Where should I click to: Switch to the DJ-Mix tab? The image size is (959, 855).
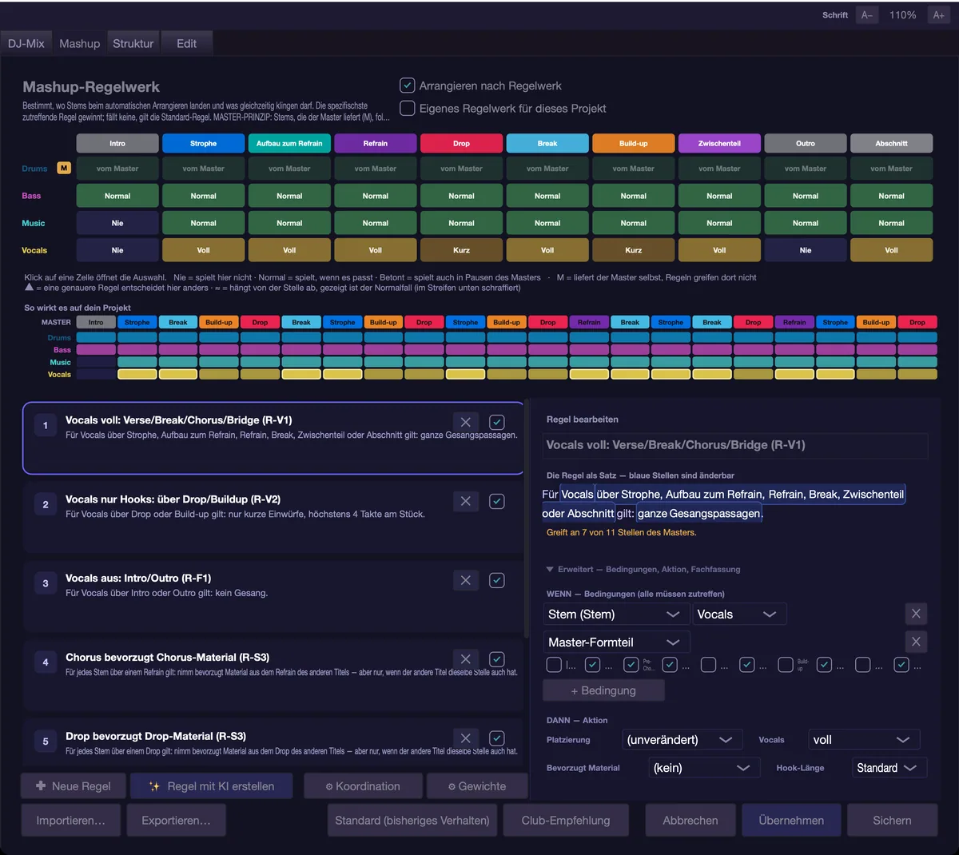coord(26,44)
